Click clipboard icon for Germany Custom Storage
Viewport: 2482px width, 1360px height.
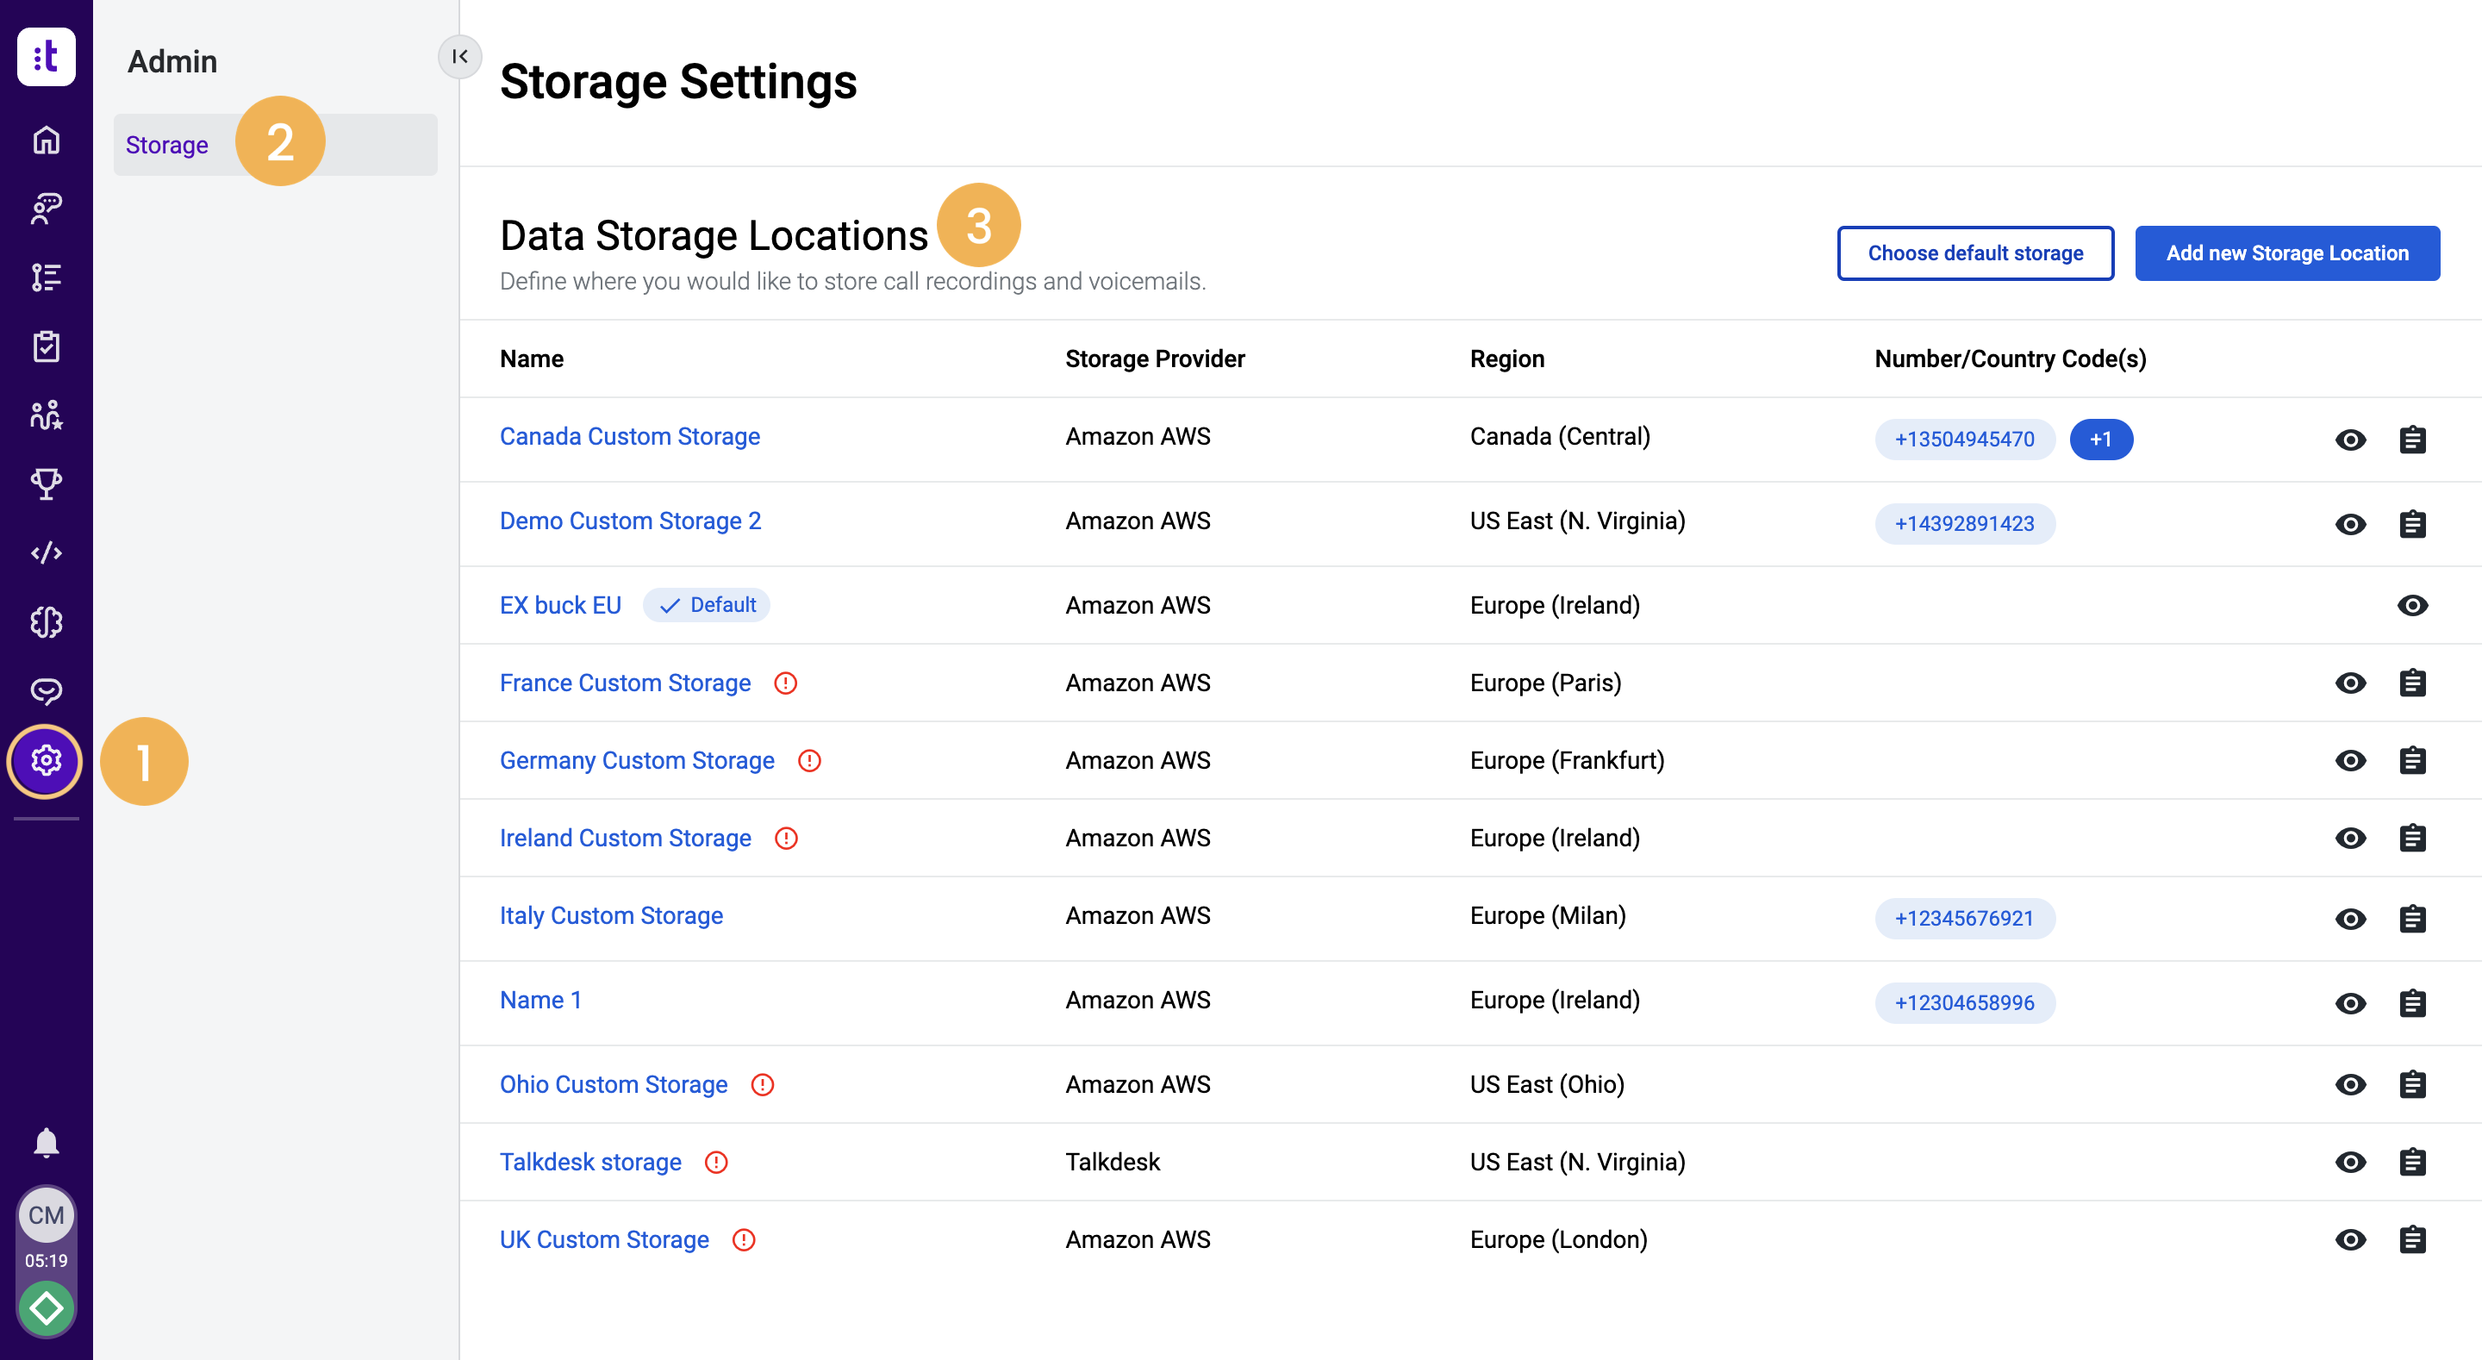(x=2413, y=760)
